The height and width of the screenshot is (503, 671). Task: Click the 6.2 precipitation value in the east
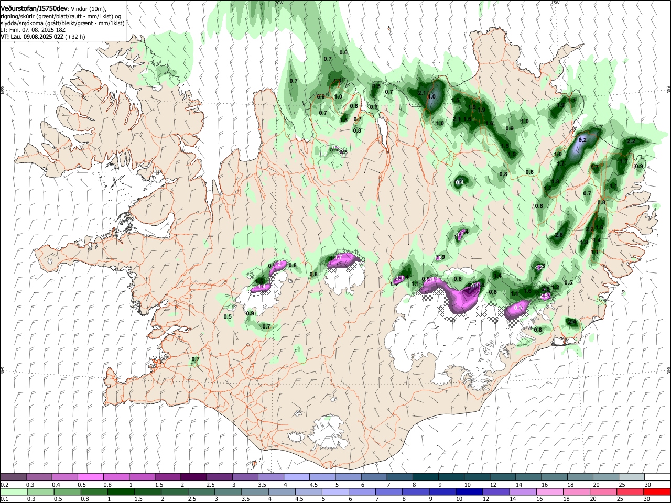pyautogui.click(x=582, y=140)
